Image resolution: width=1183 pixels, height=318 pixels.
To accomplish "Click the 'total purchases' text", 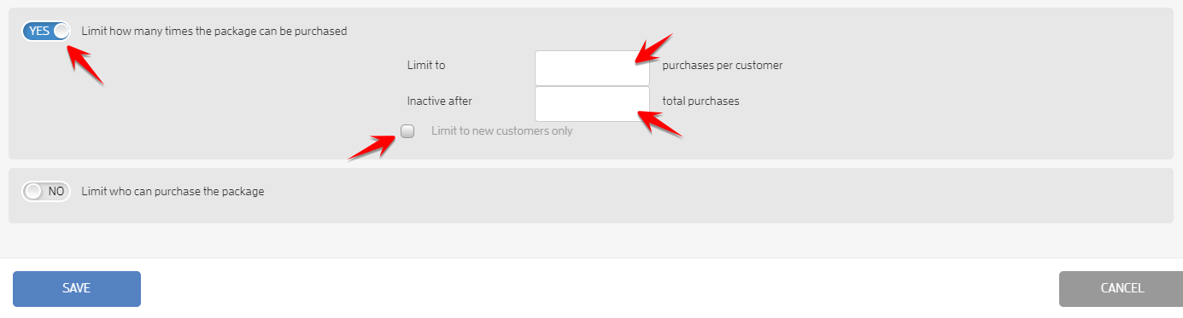I will 700,101.
